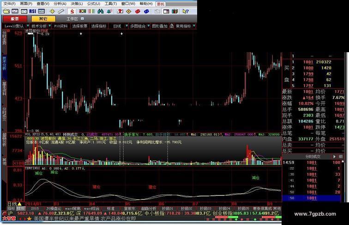This screenshot has height=225, width=349.
Task: Select 技术分析 in left sidebar
Action: point(4,63)
